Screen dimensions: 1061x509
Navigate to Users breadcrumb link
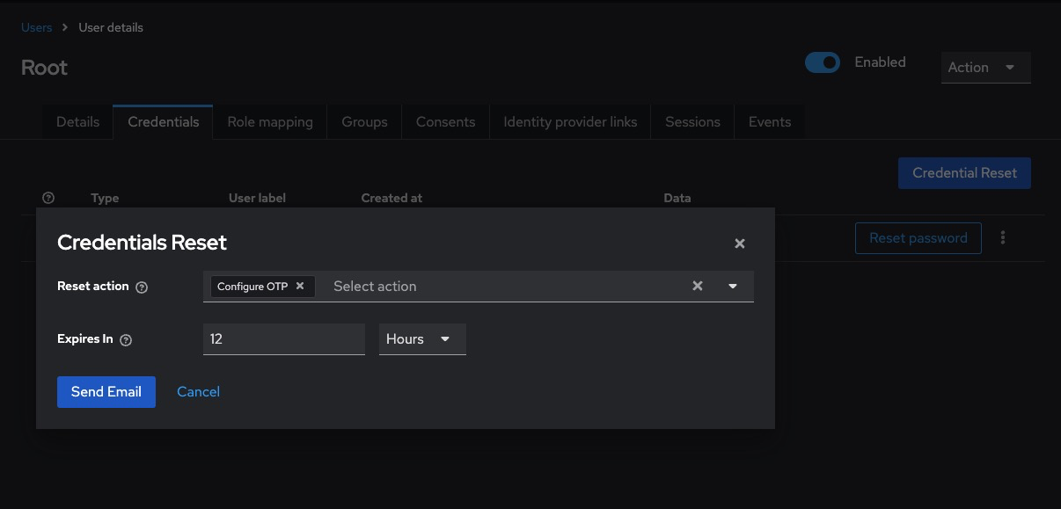click(x=36, y=27)
